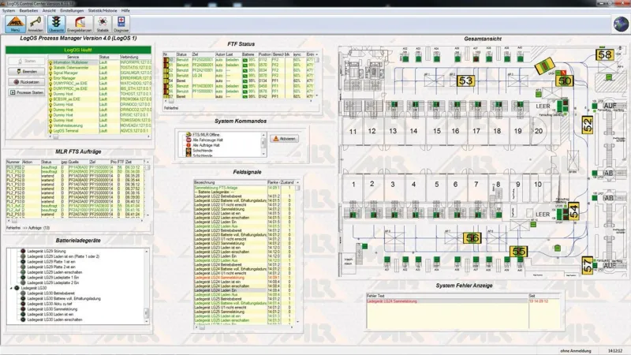Choose the Alle Aufträge Halt command
This screenshot has width=631, height=355.
point(207,146)
